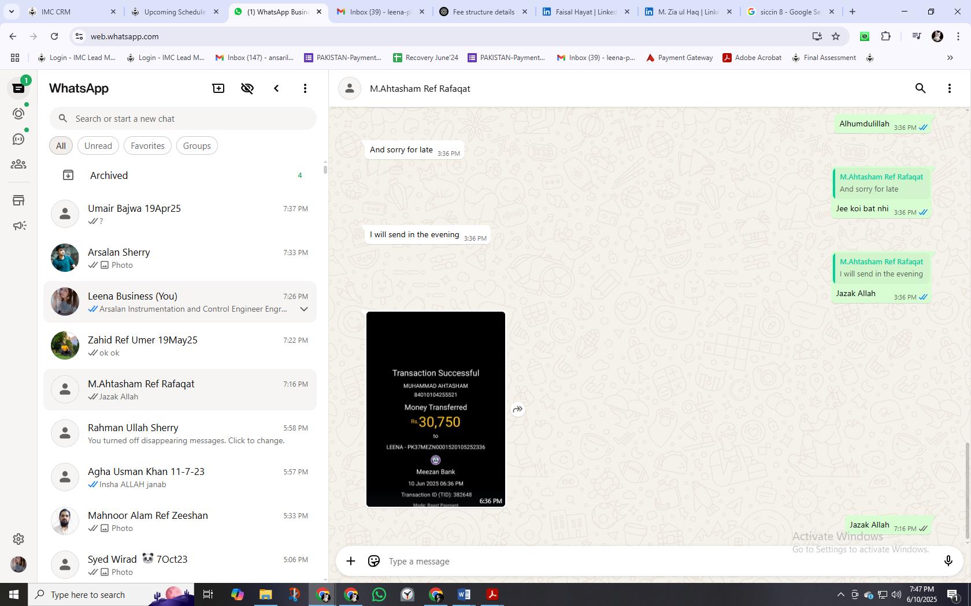The height and width of the screenshot is (606, 971).
Task: Open the attach plus button
Action: click(x=351, y=561)
